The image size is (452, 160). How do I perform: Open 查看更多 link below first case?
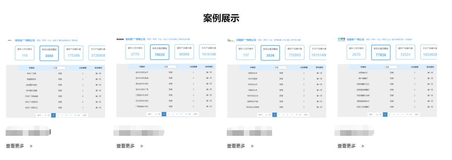tap(15, 146)
